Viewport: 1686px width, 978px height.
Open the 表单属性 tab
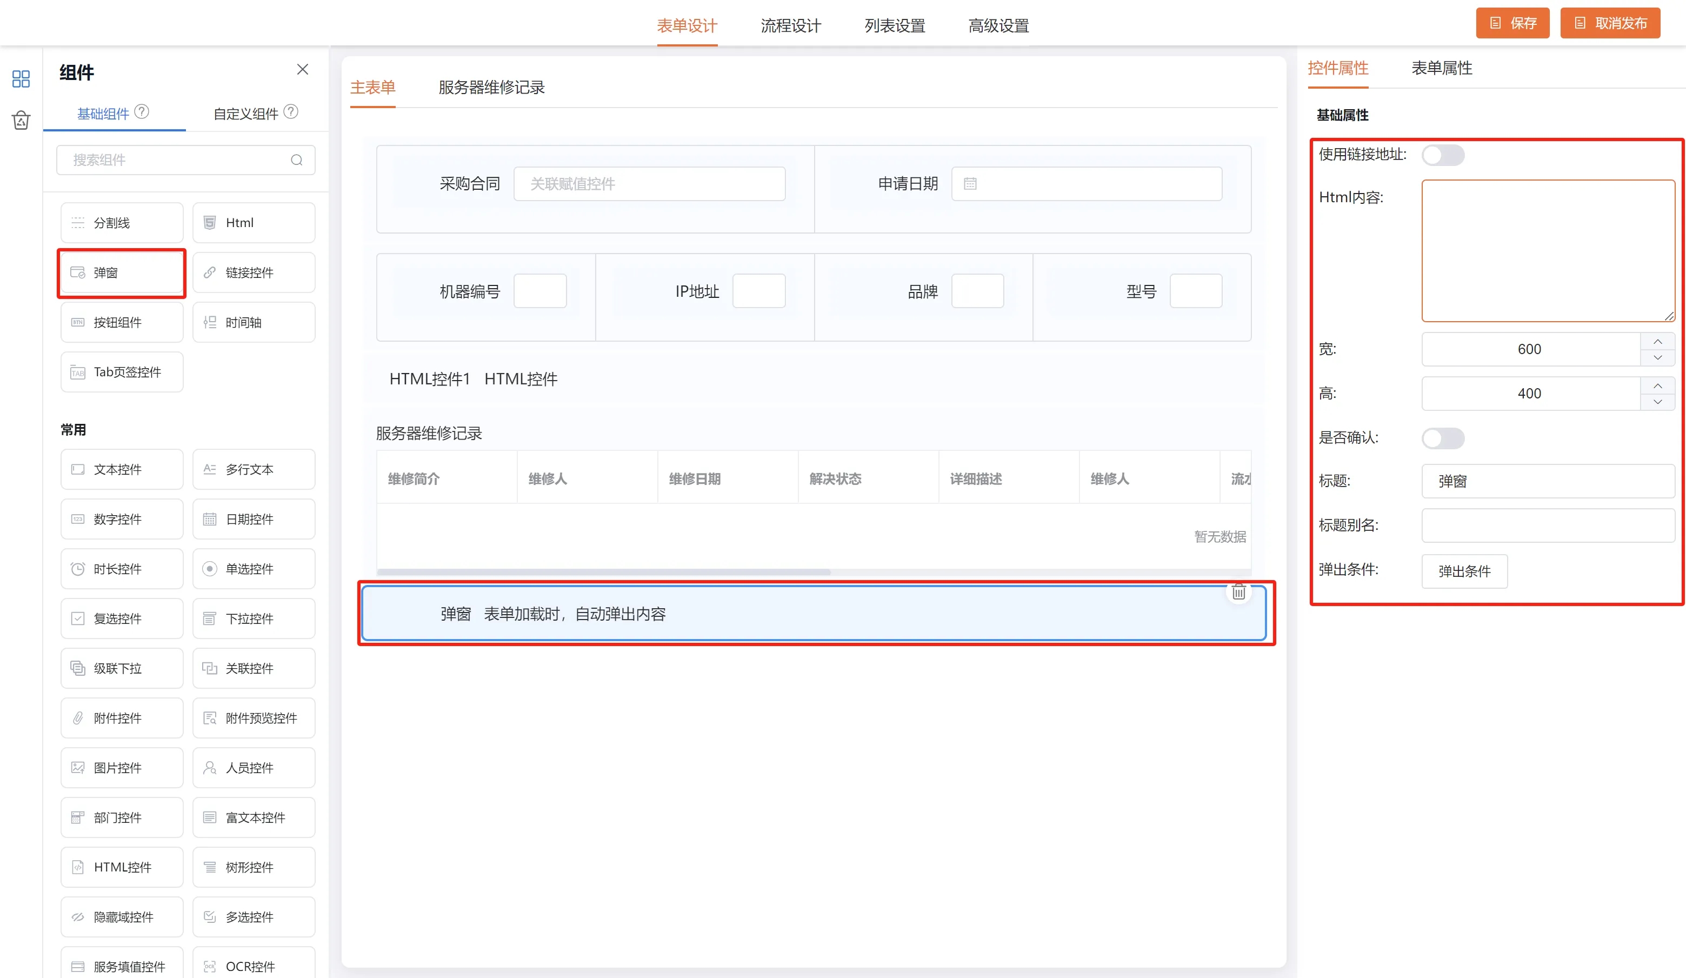click(1441, 68)
